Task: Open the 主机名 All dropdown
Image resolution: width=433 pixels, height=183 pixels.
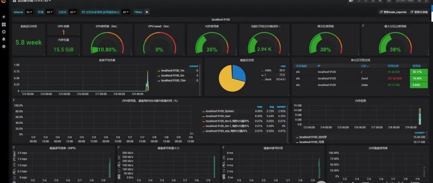Action: click(73, 12)
